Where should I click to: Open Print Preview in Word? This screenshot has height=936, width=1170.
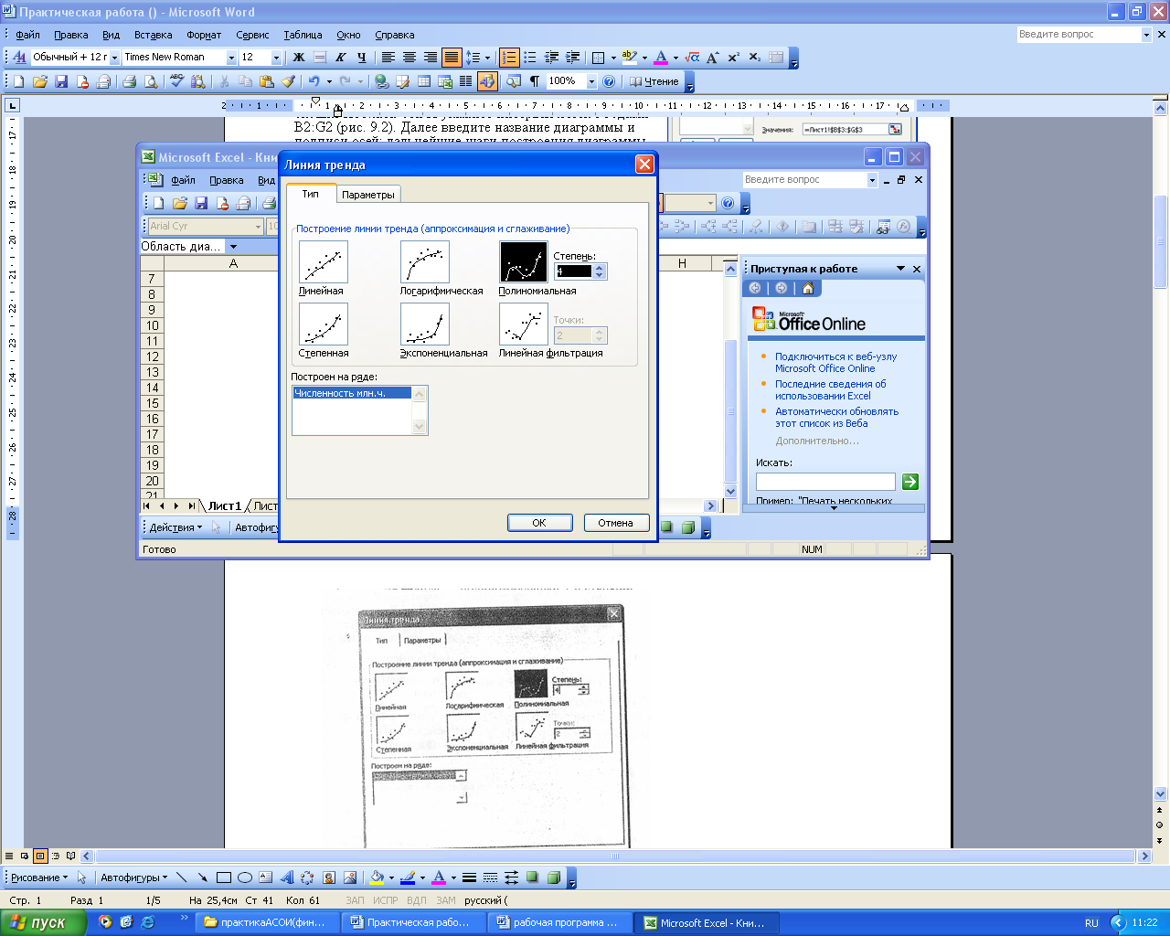[x=151, y=81]
